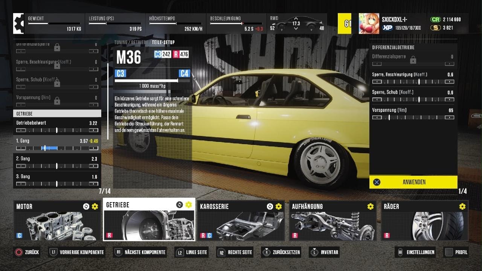Click the lock on left Sperre, Schub row
The image size is (482, 271).
57,83
